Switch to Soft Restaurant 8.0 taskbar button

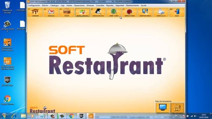[x=91, y=116]
